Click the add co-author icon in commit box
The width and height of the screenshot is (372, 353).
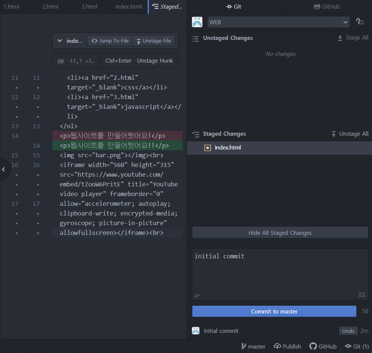point(197,295)
